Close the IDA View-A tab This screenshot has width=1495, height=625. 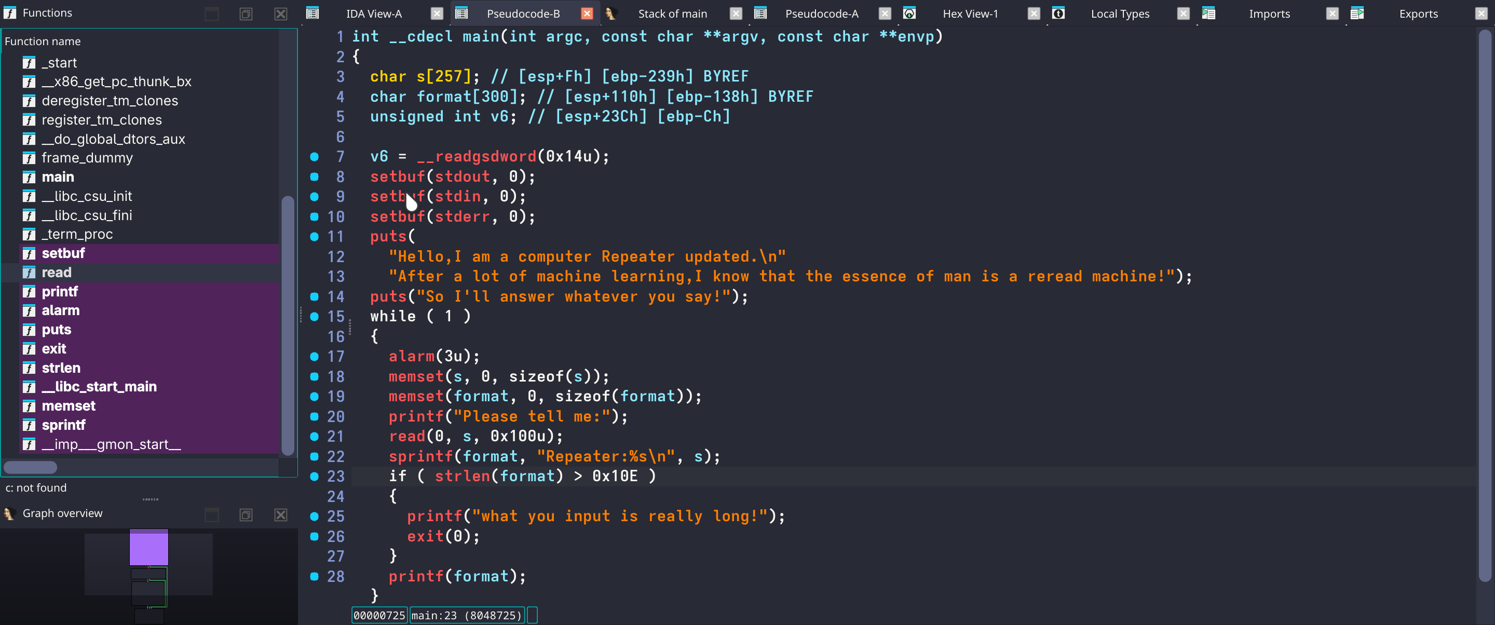[437, 13]
